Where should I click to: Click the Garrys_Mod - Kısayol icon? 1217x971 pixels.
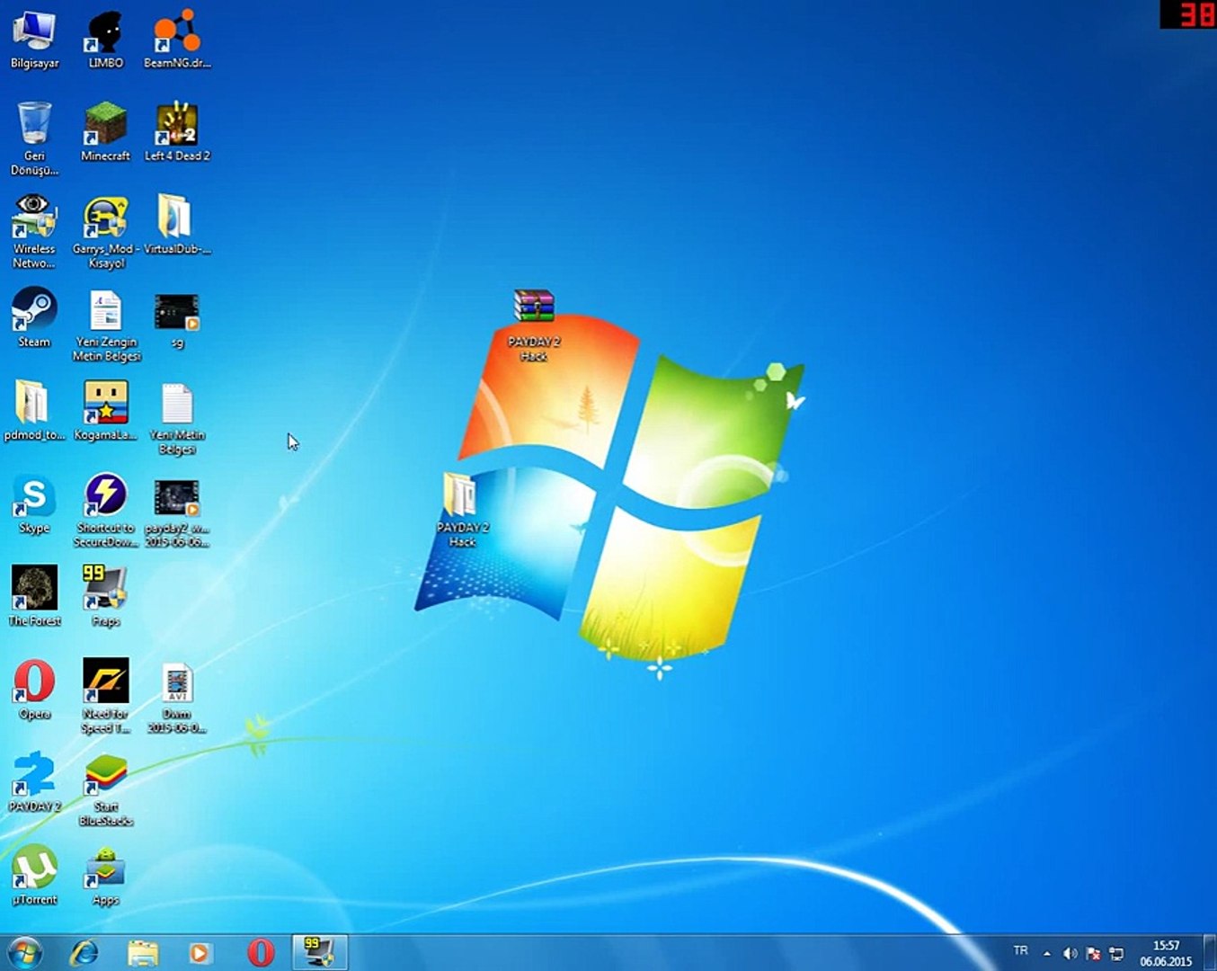[105, 232]
